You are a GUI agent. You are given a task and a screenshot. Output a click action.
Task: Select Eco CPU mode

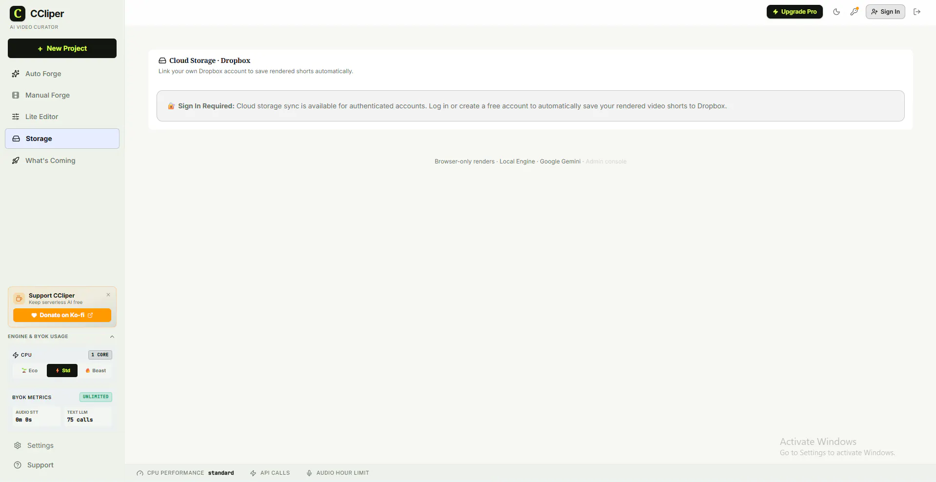(x=29, y=371)
